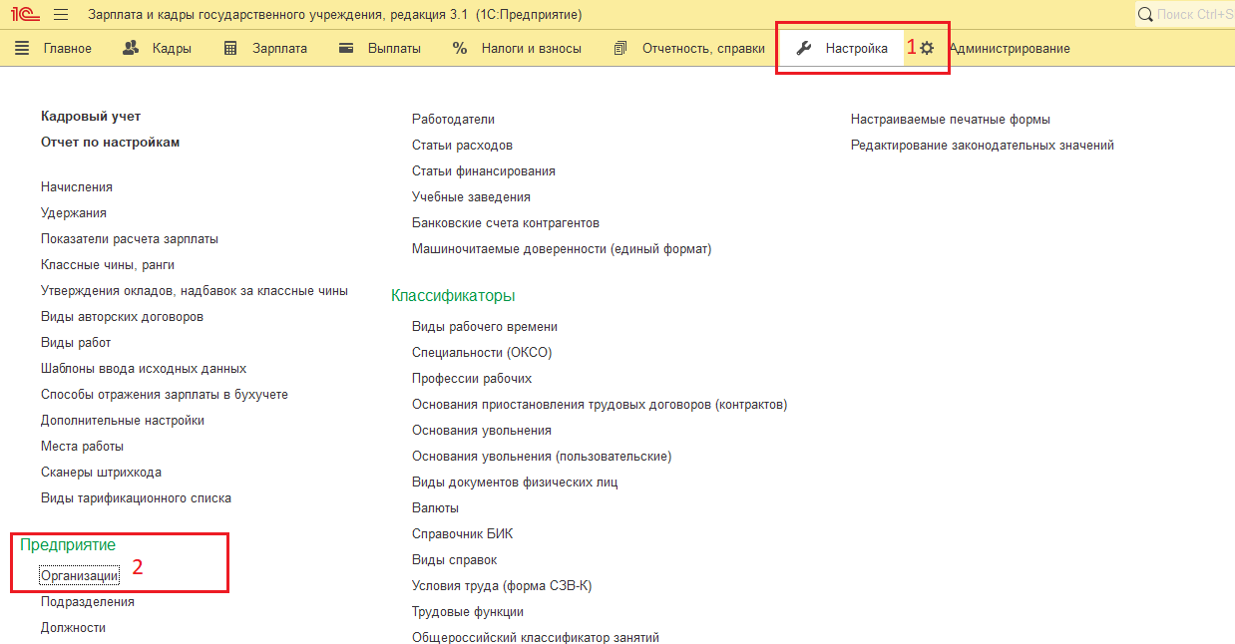
Task: Click the Администрирование gear icon
Action: [x=927, y=48]
